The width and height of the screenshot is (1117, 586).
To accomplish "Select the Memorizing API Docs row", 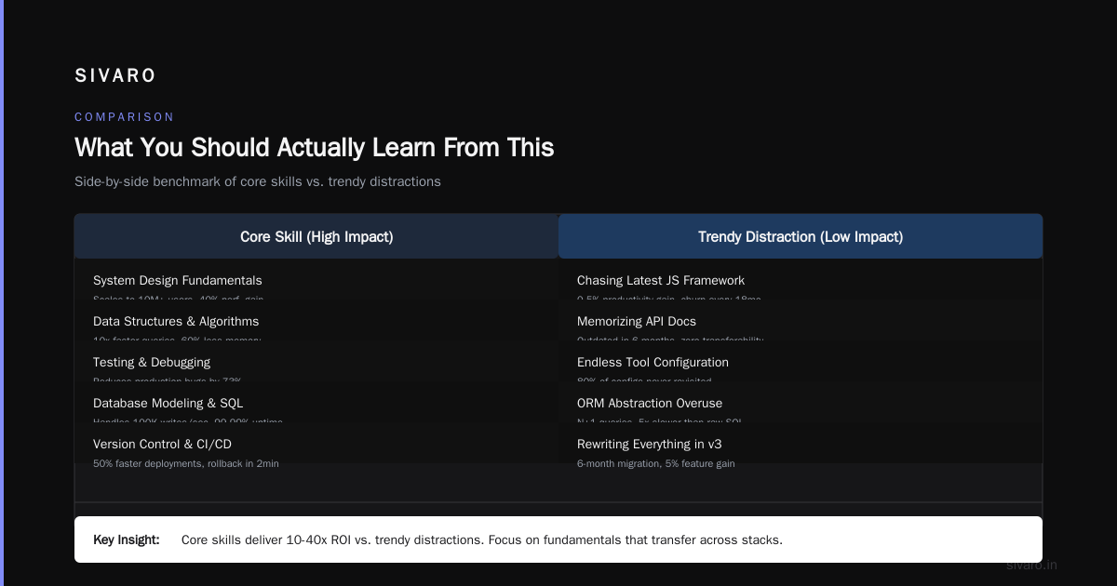I will click(801, 320).
